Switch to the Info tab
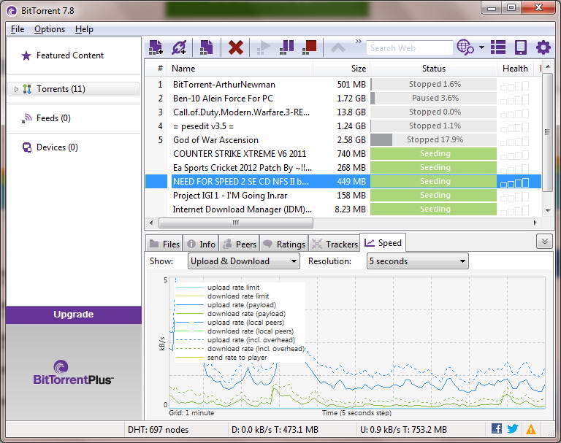The height and width of the screenshot is (443, 561). 201,244
